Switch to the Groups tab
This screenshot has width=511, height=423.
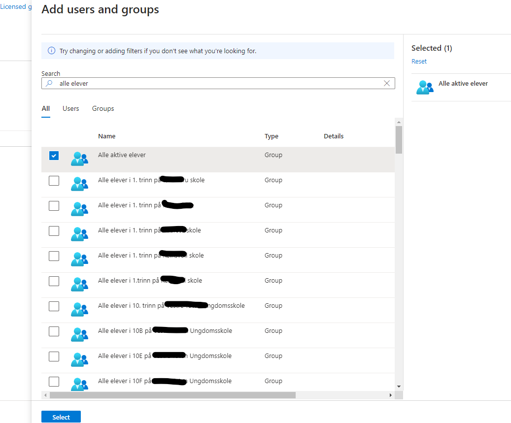tap(103, 108)
